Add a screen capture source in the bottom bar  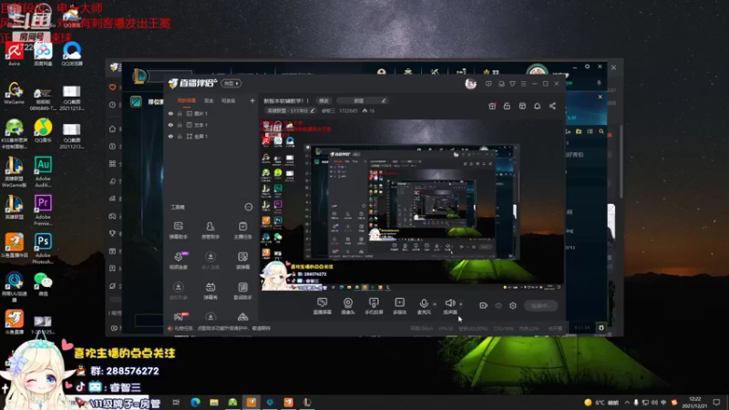[322, 306]
